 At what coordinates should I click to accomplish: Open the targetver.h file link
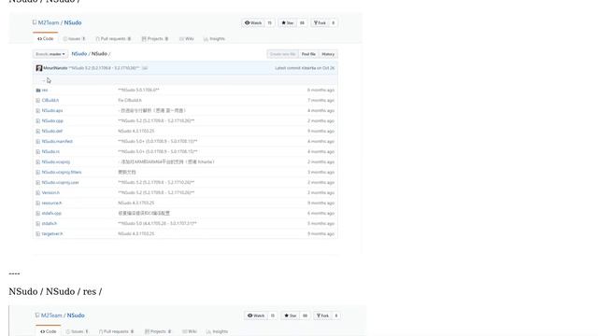pos(52,234)
